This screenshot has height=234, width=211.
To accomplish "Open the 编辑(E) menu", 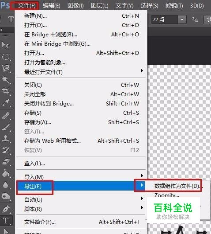I will [x=51, y=6].
